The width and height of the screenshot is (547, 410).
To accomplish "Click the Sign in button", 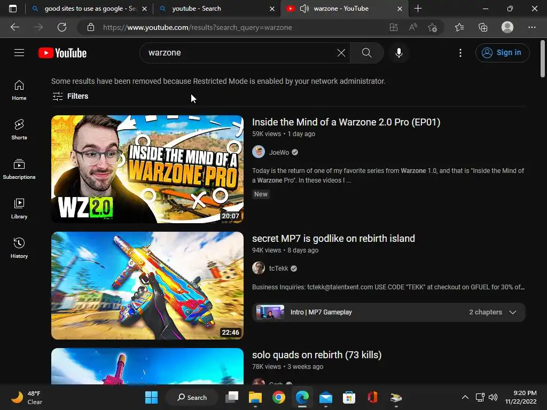I will tap(502, 53).
